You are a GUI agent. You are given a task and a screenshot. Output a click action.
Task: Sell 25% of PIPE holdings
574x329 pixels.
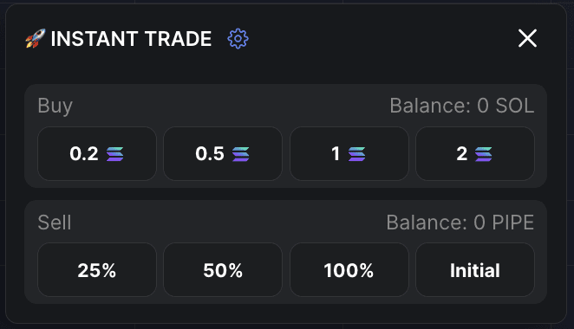[x=97, y=270]
